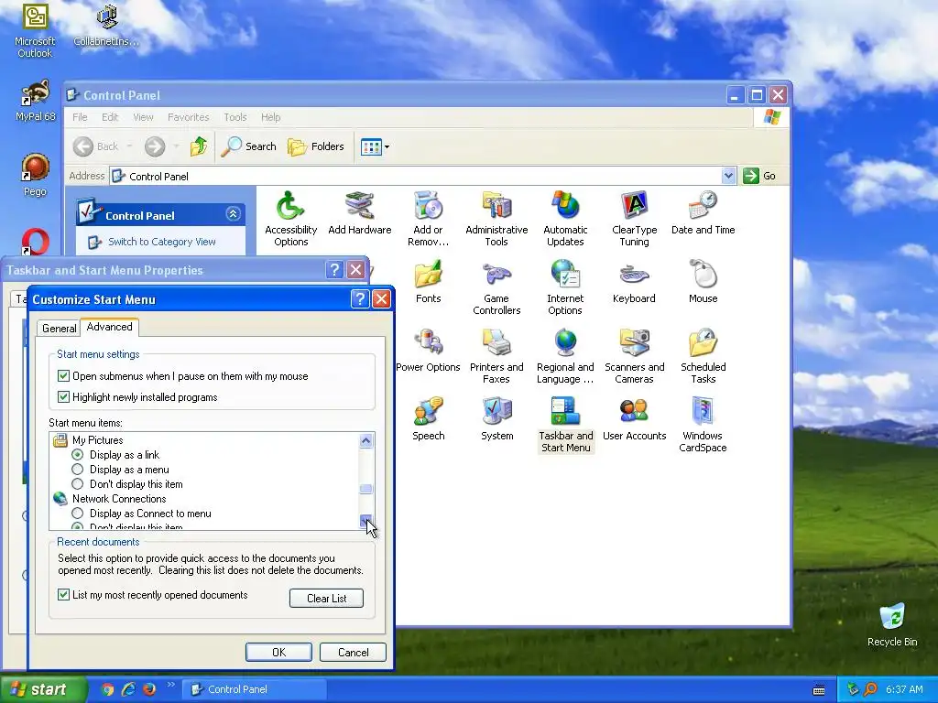Click the Clear List button
Image resolution: width=938 pixels, height=703 pixels.
[327, 599]
